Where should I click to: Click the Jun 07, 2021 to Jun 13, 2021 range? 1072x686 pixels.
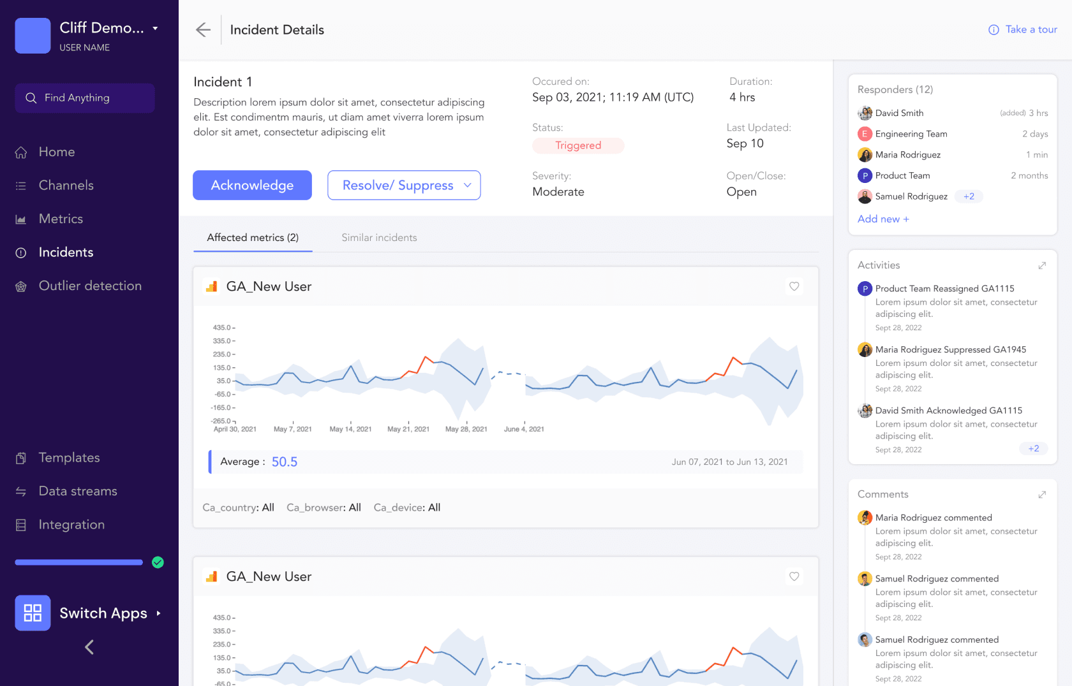tap(729, 462)
